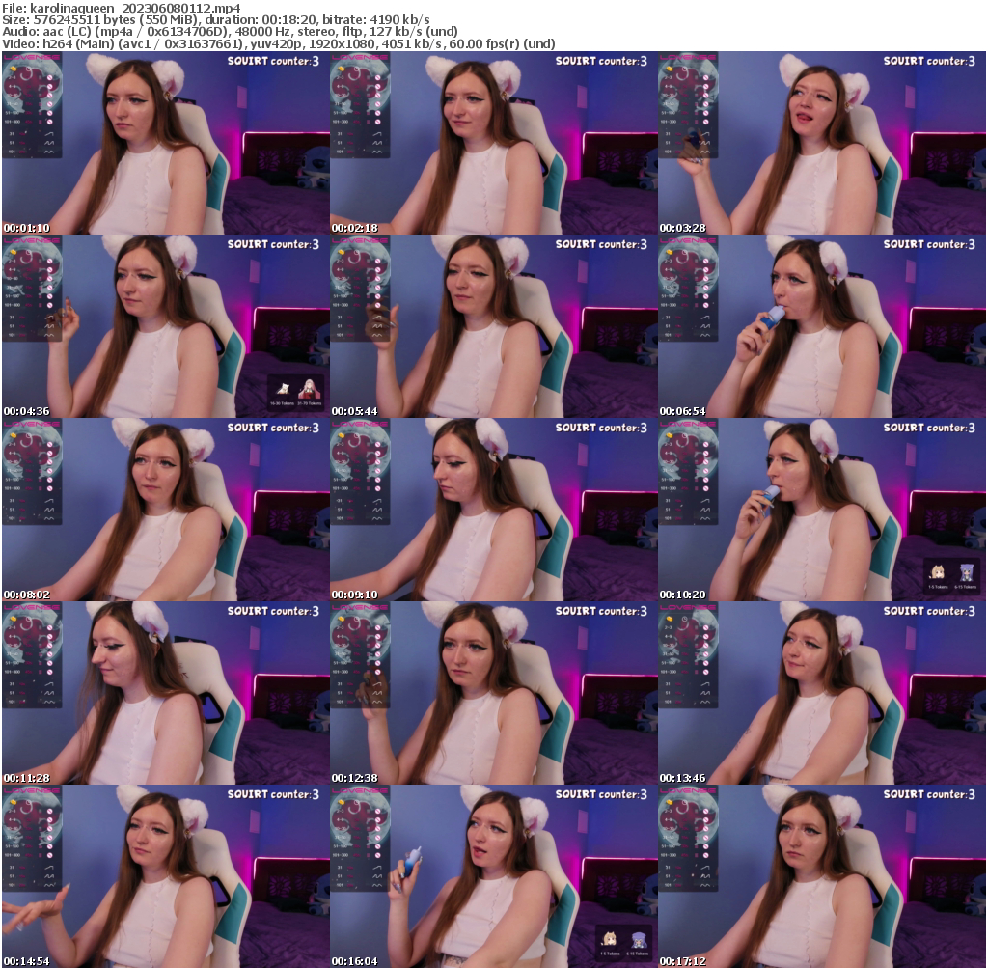The height and width of the screenshot is (968, 988).
Task: Click the single wave vibration pattern icon
Action: pos(49,134)
